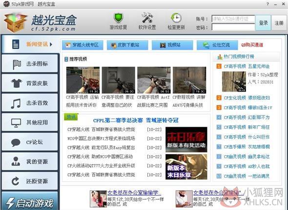Click the help question mark in title bar

(267, 4)
